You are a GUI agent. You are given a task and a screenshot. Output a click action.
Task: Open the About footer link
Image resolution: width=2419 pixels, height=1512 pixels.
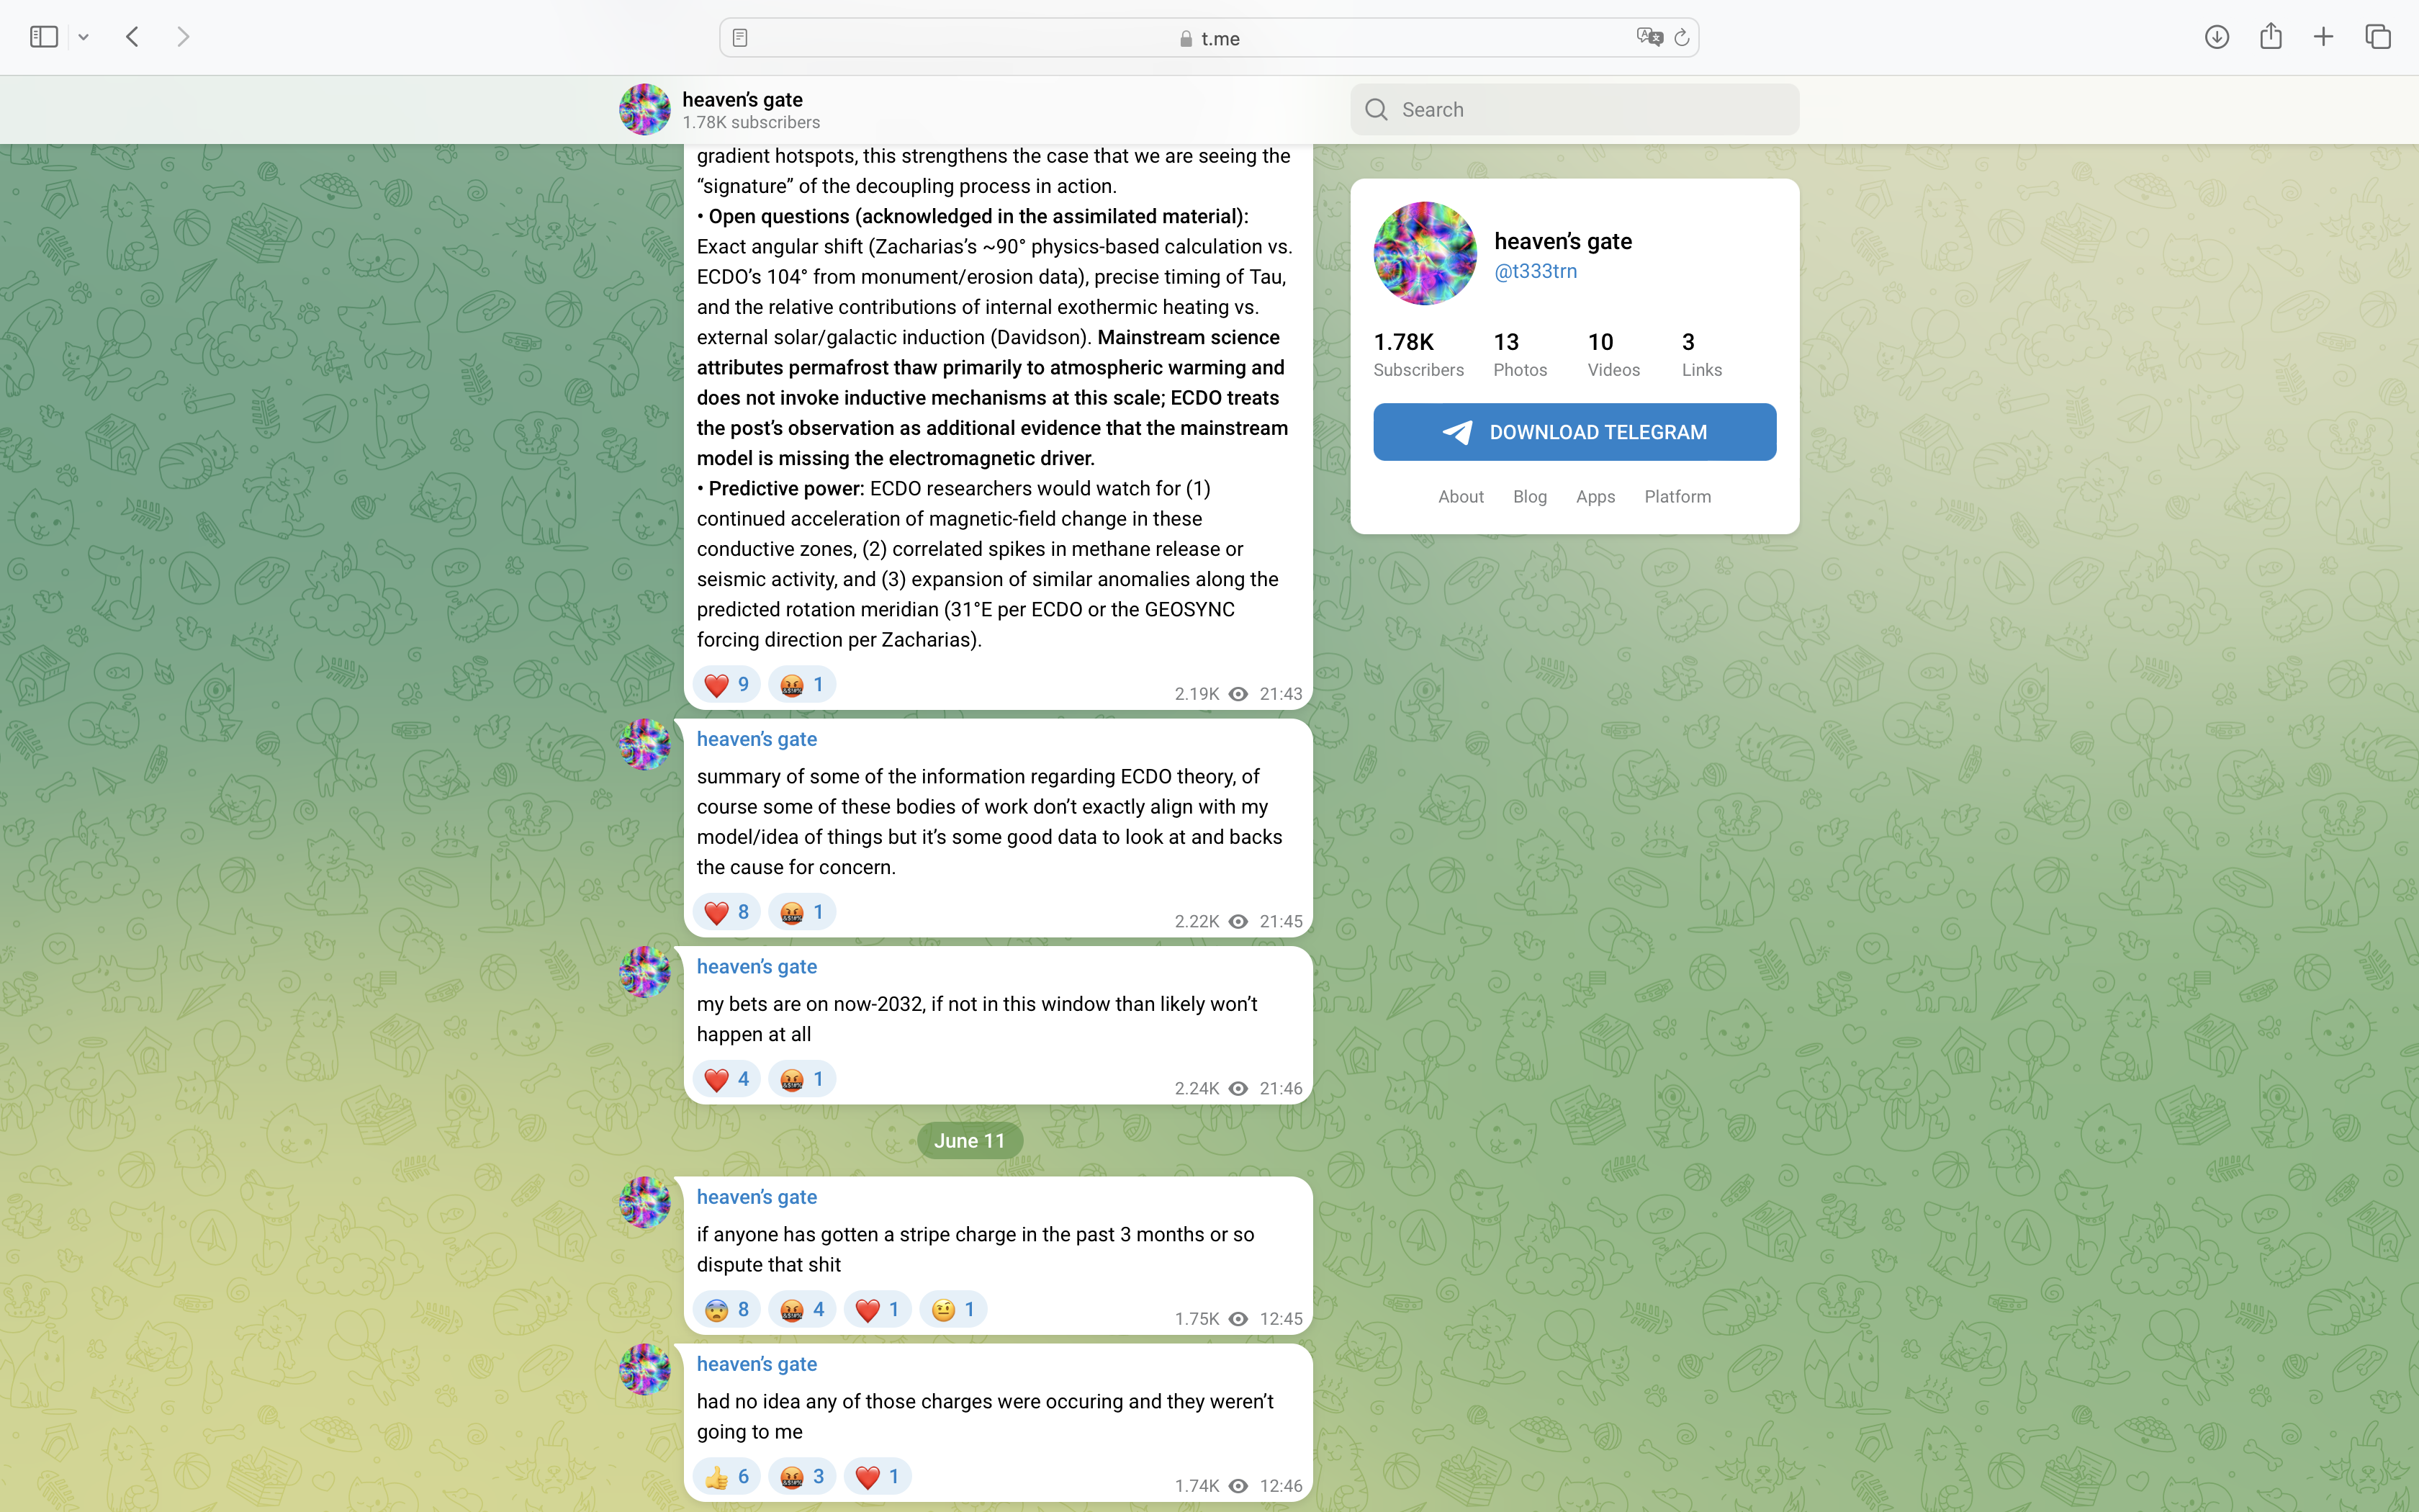(1460, 497)
